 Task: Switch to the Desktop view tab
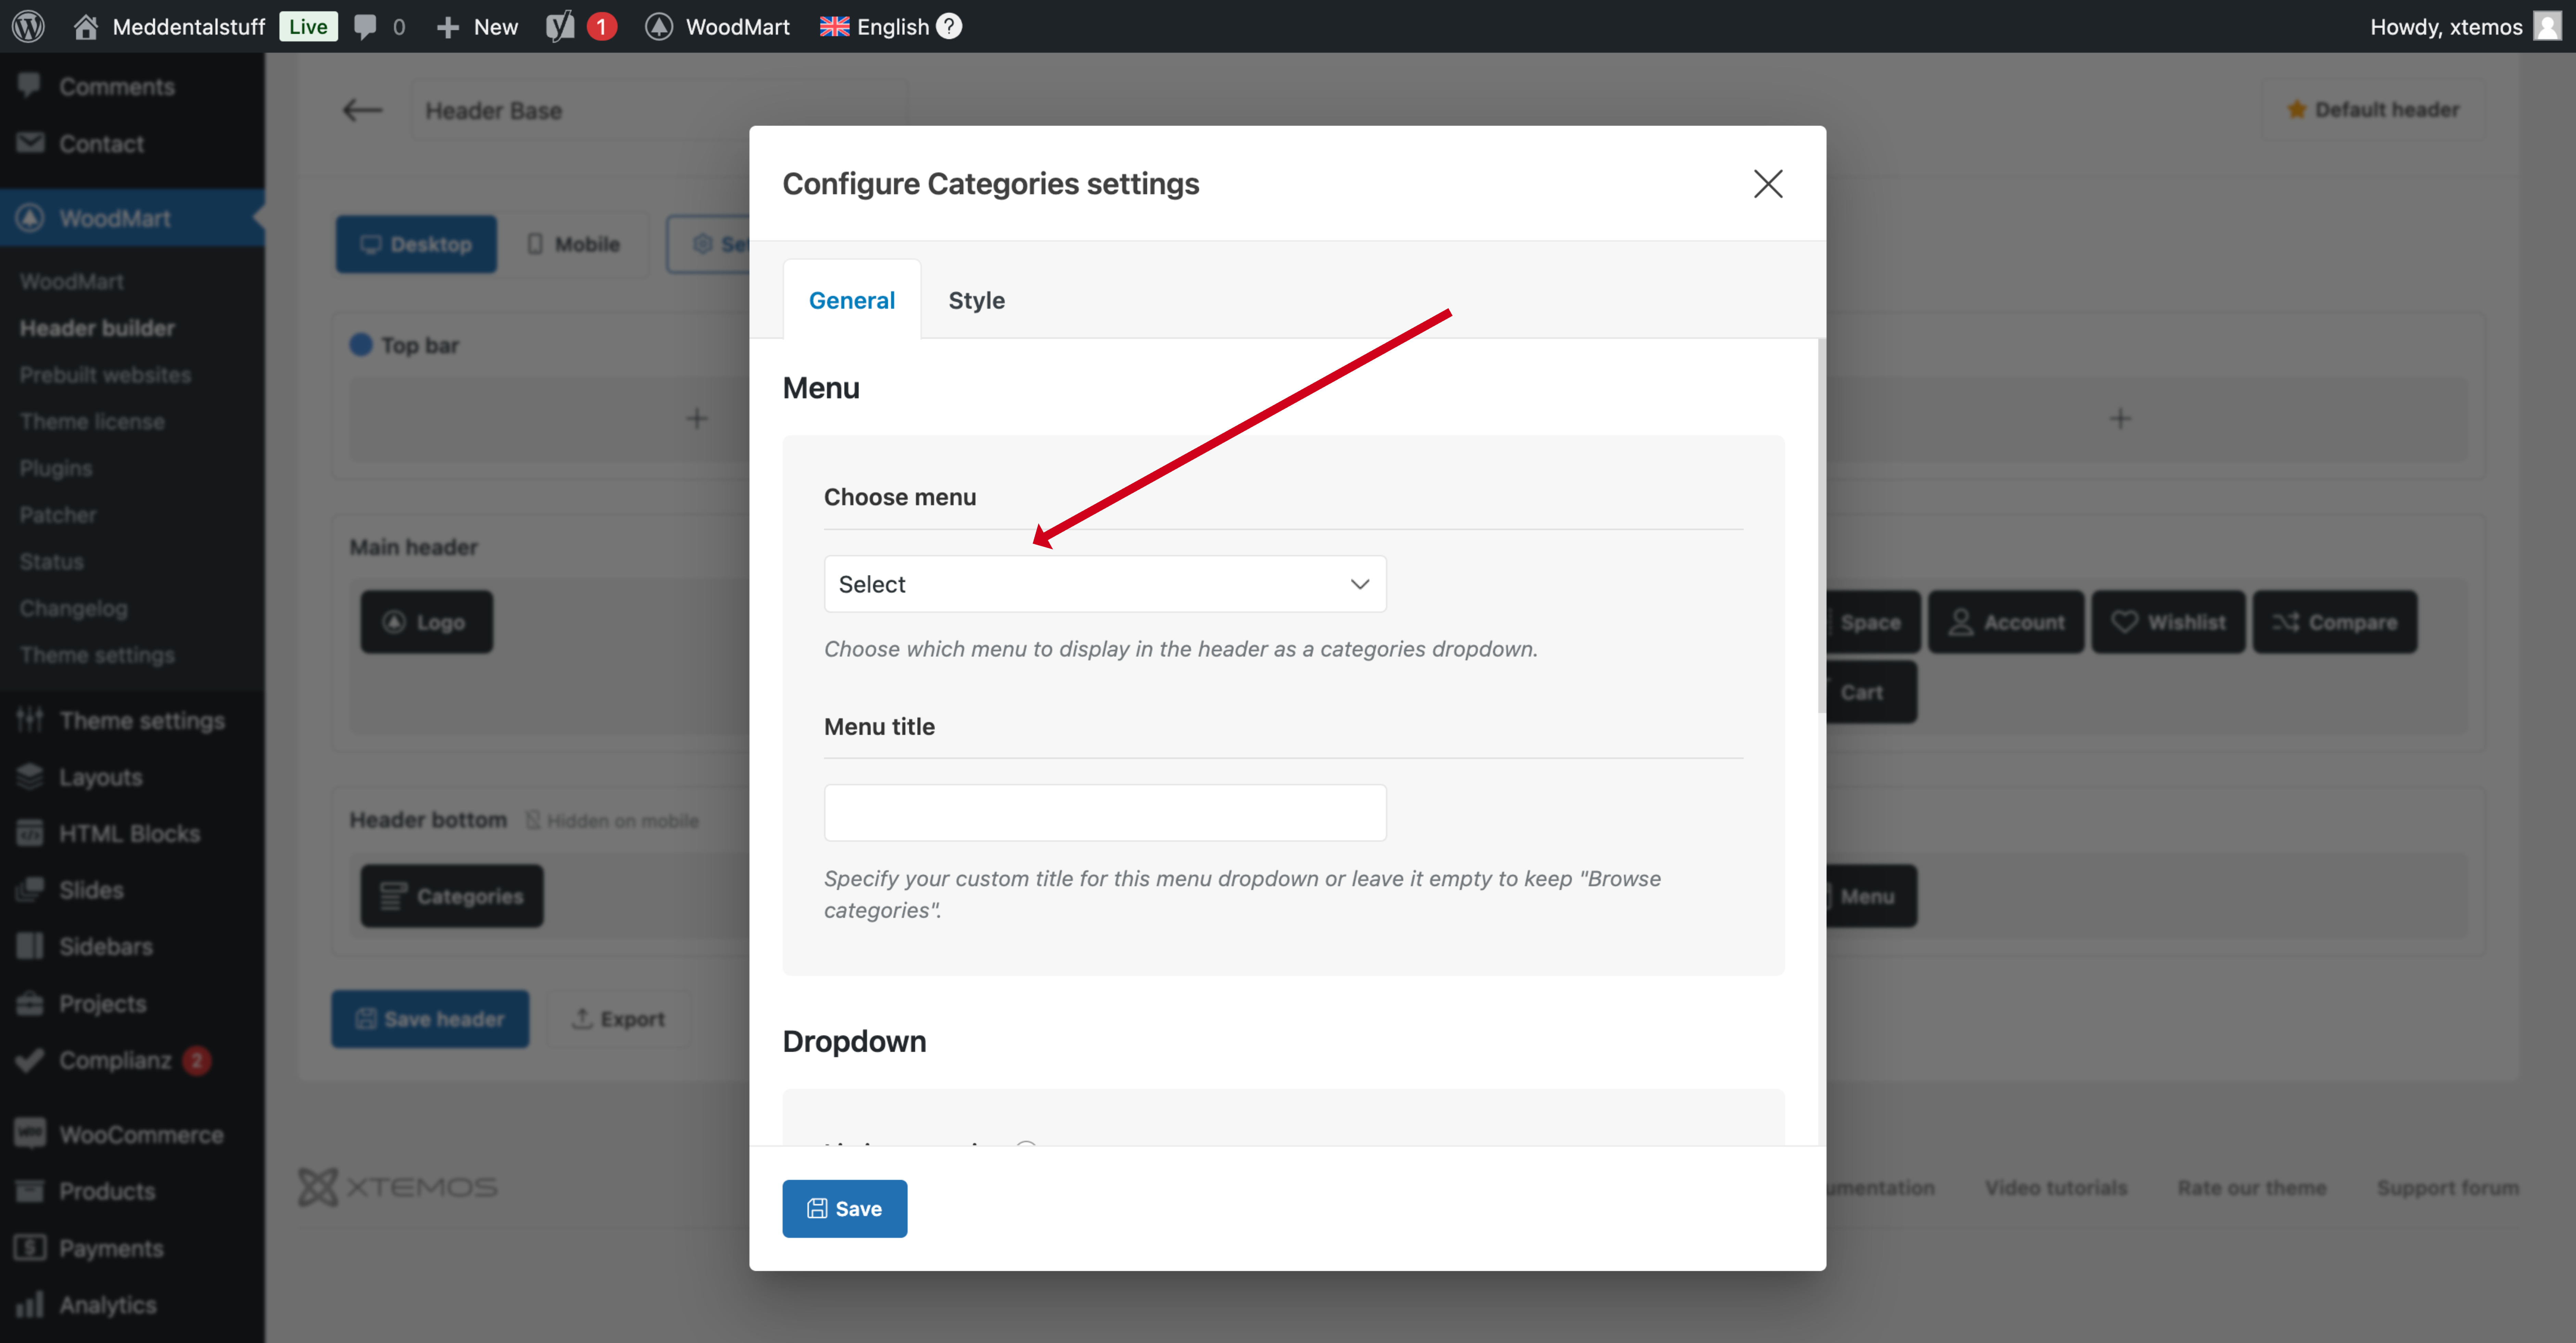pos(416,244)
